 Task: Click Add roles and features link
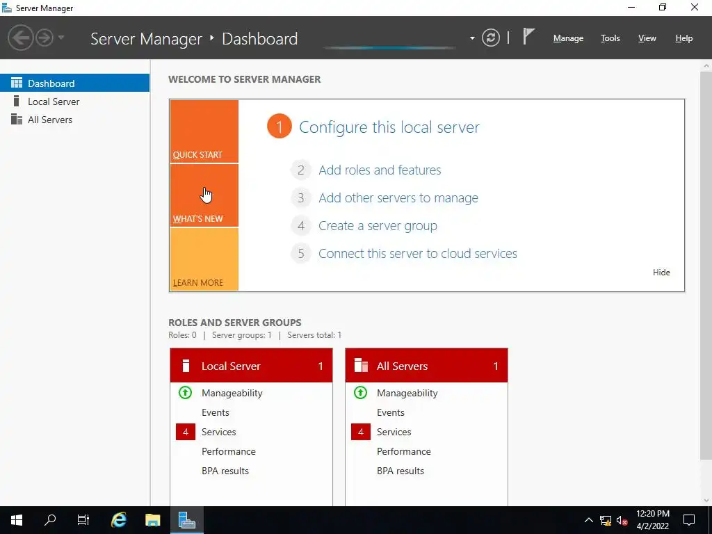point(380,170)
